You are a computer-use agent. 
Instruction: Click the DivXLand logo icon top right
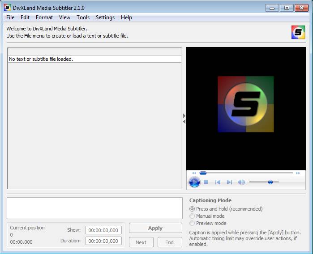click(298, 32)
